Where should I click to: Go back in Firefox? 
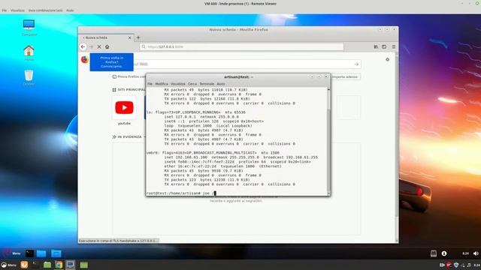[x=83, y=46]
